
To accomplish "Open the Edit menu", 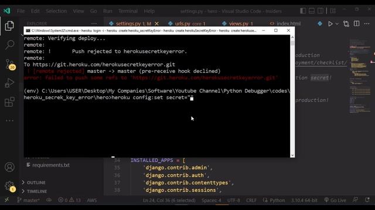I will tap(35, 11).
